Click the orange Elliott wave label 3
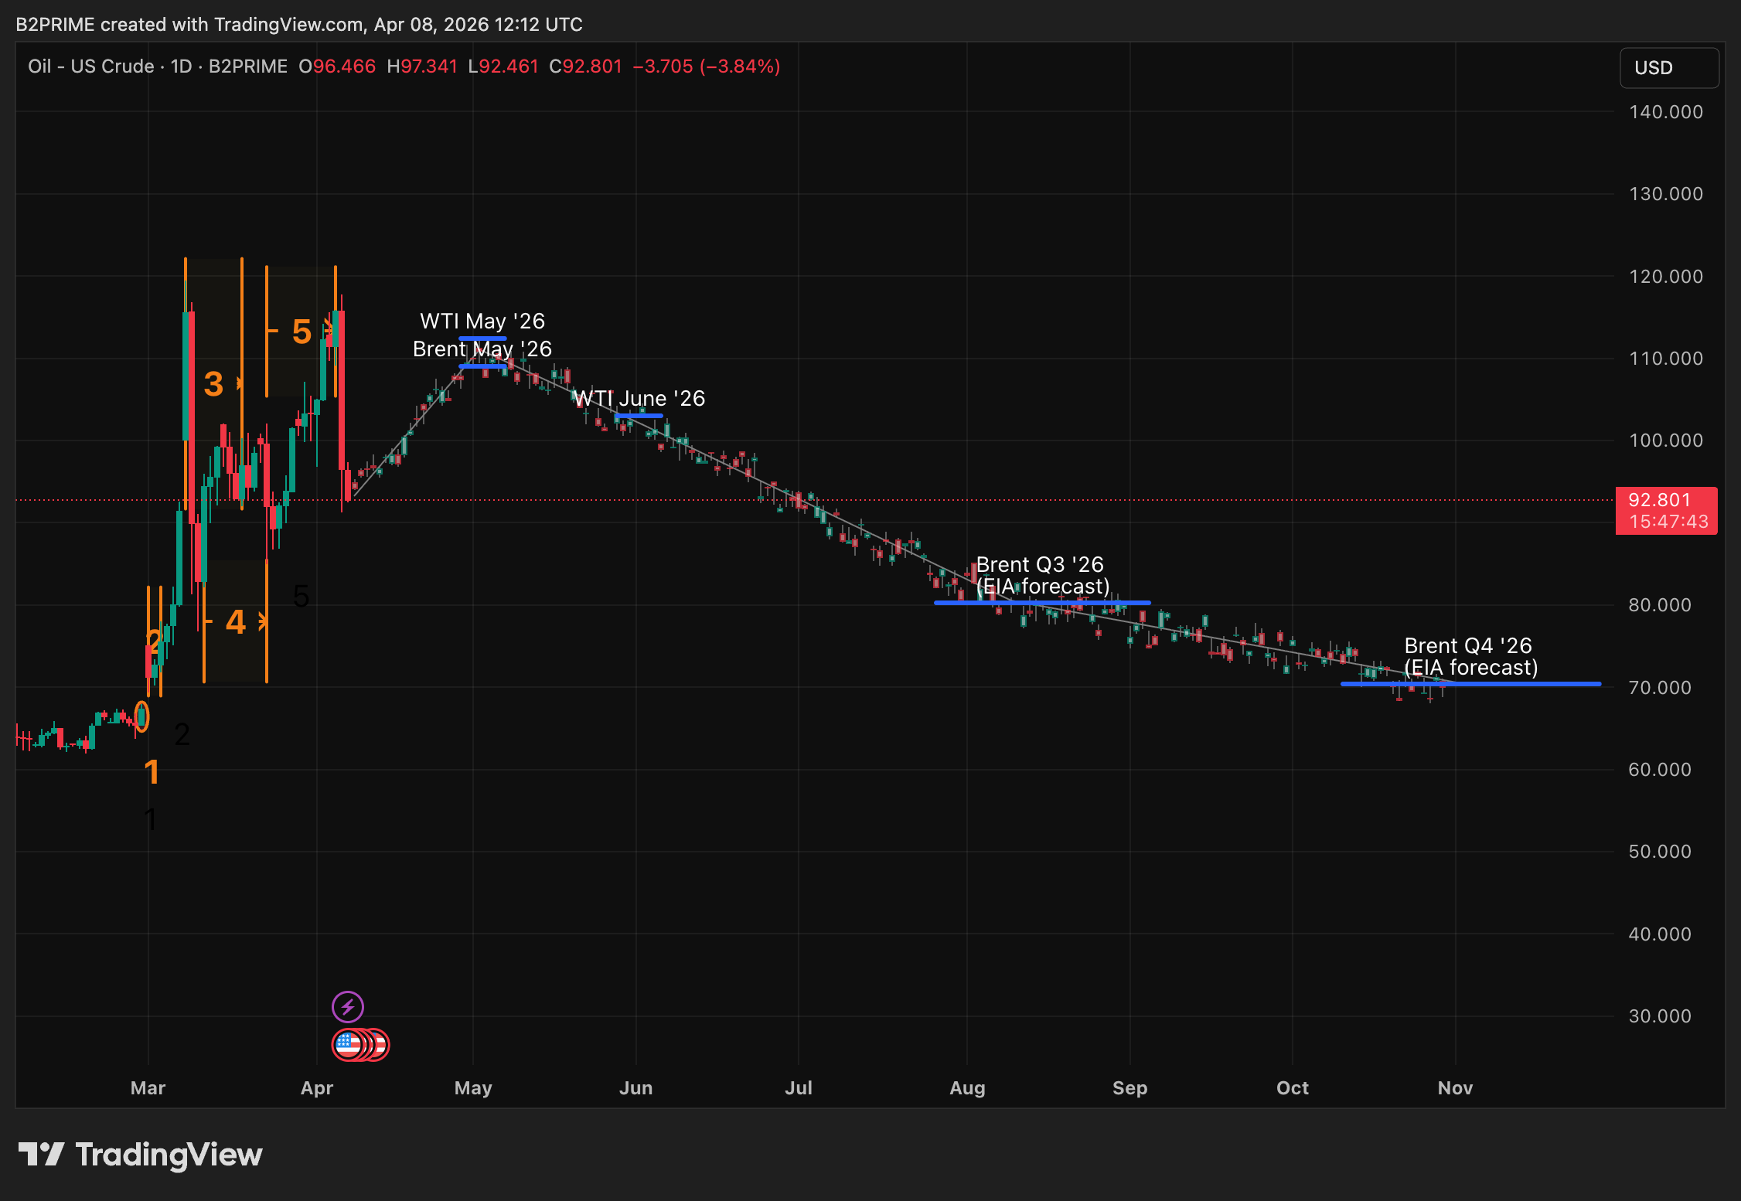The width and height of the screenshot is (1741, 1201). pyautogui.click(x=212, y=383)
